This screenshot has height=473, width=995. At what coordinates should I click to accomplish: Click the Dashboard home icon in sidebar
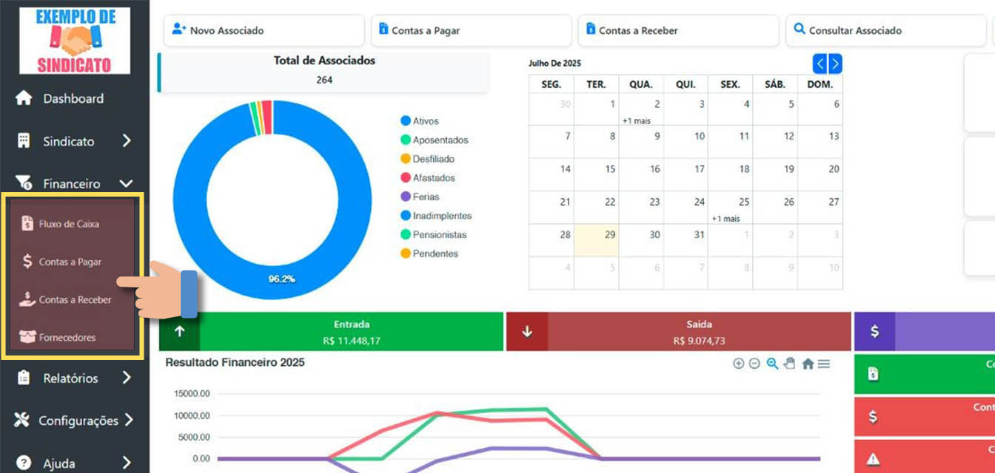coord(24,98)
